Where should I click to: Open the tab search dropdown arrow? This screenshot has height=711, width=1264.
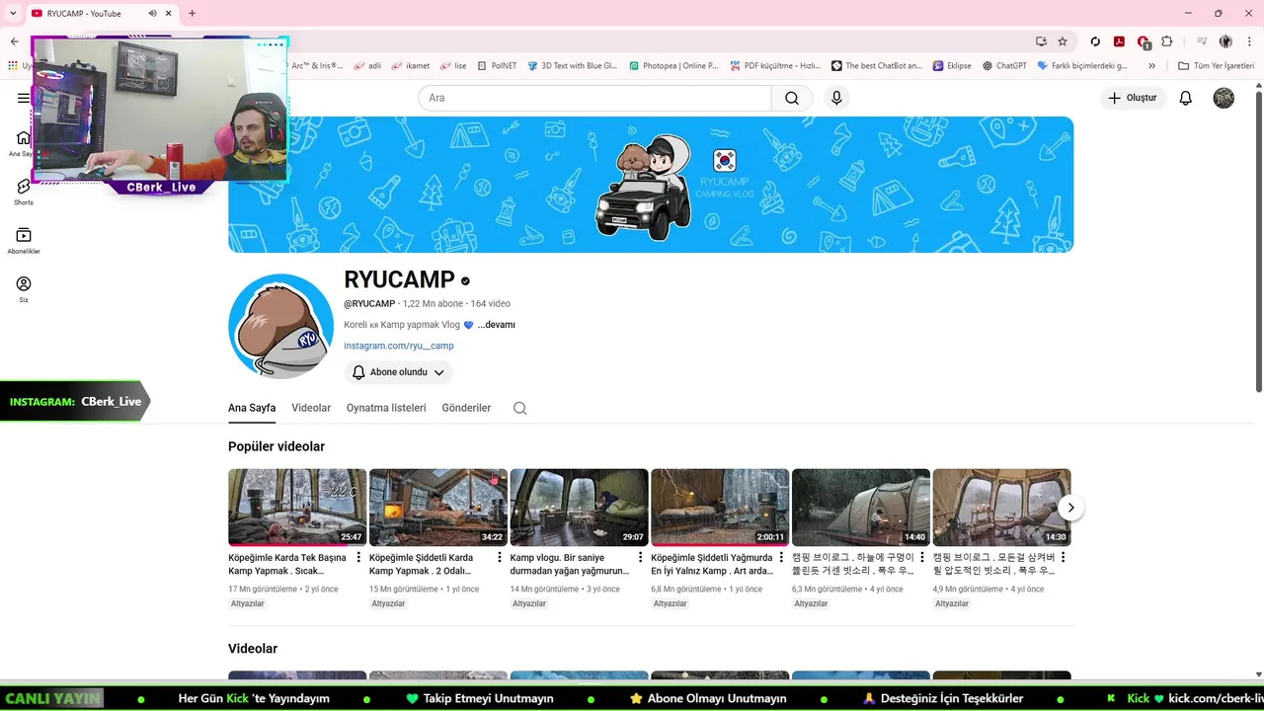pyautogui.click(x=13, y=13)
